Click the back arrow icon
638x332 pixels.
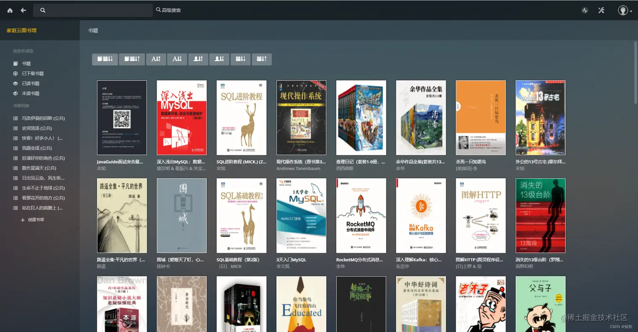coord(23,10)
